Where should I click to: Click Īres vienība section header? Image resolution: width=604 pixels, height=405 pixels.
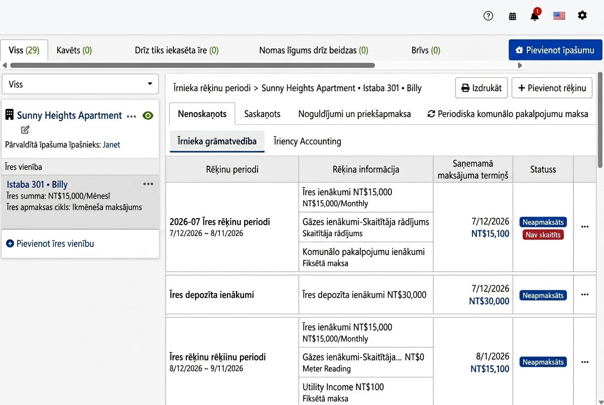pos(80,167)
